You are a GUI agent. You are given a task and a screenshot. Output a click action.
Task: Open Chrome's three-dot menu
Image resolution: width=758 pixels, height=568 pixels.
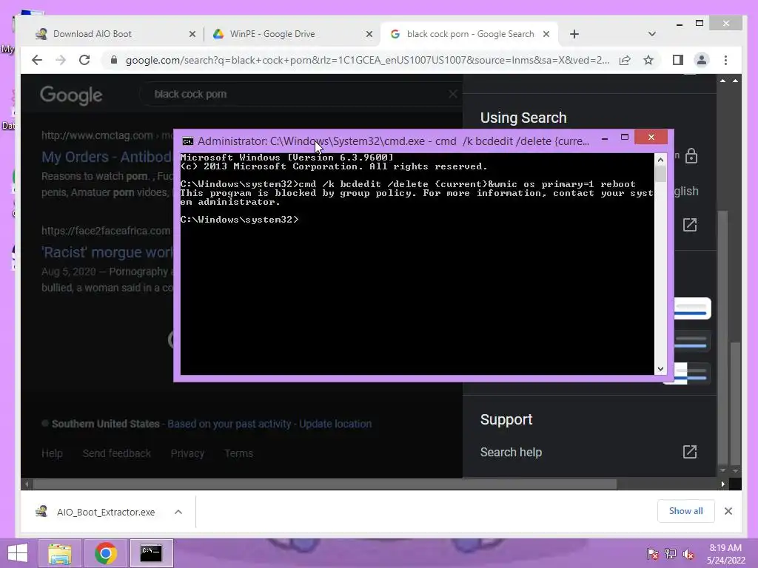[x=725, y=60]
